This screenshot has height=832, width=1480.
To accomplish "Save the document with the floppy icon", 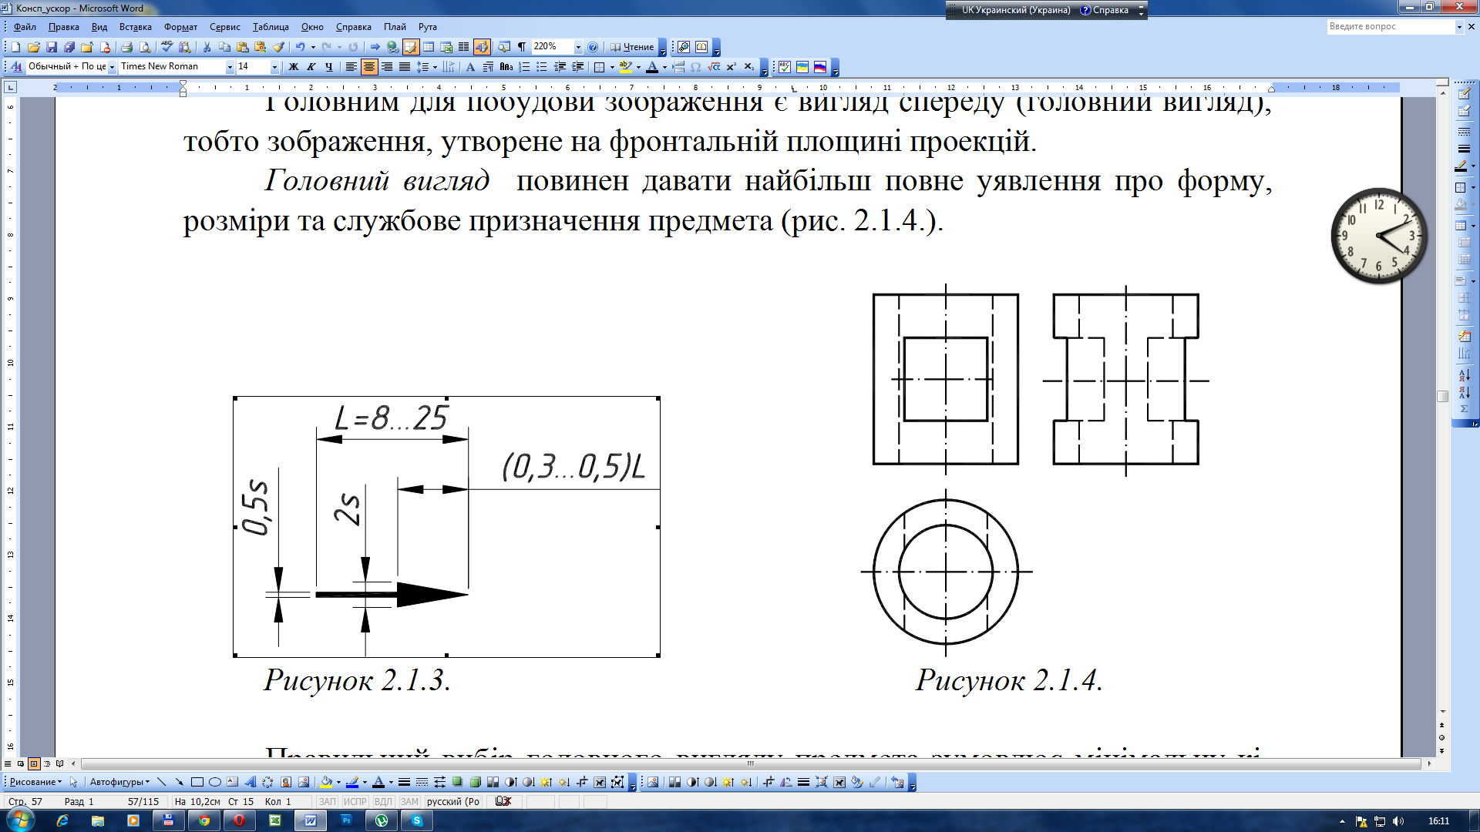I will pyautogui.click(x=51, y=47).
